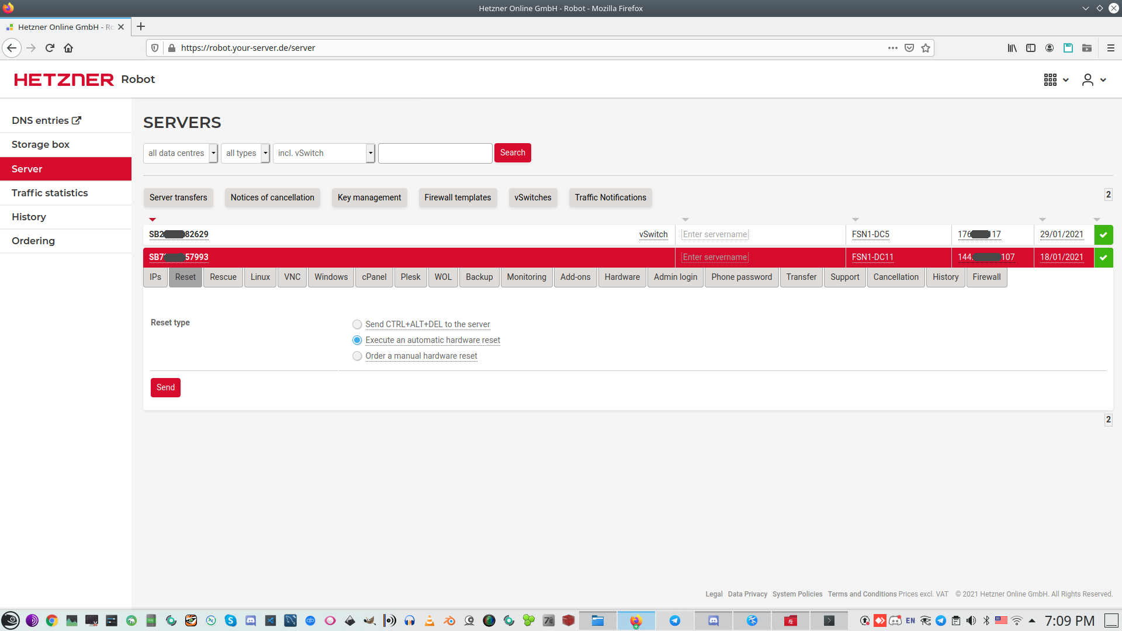Click the Firefox home icon
This screenshot has height=631, width=1122.
tap(68, 48)
